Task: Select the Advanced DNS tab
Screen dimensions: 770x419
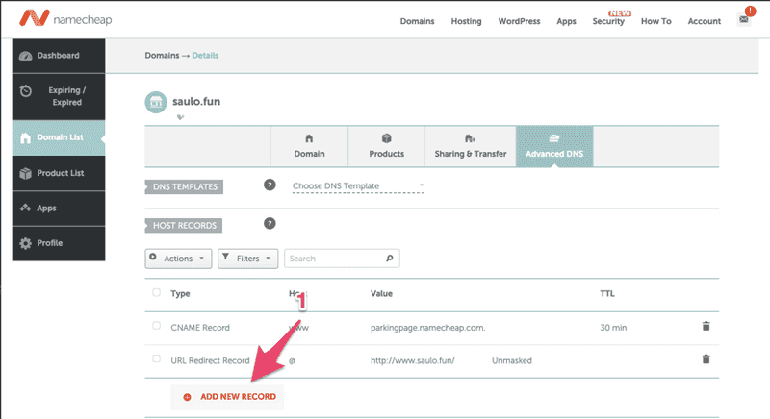Action: click(554, 146)
